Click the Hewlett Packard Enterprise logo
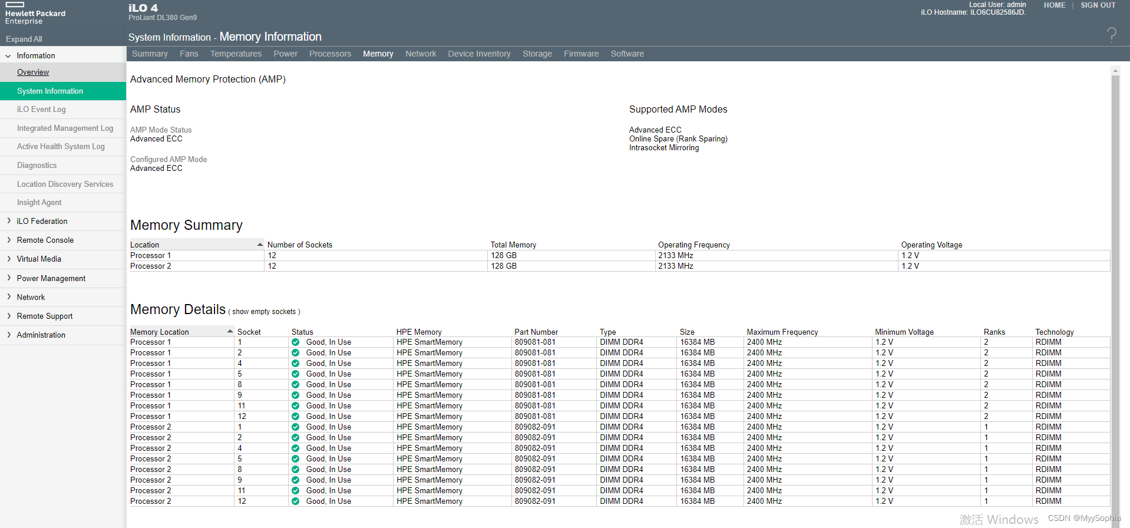This screenshot has height=528, width=1130. pos(35,14)
